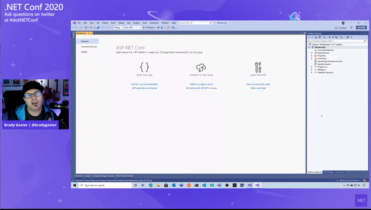The width and height of the screenshot is (371, 210).
Task: Click the Connect To The Cloud icon
Action: pos(201,67)
